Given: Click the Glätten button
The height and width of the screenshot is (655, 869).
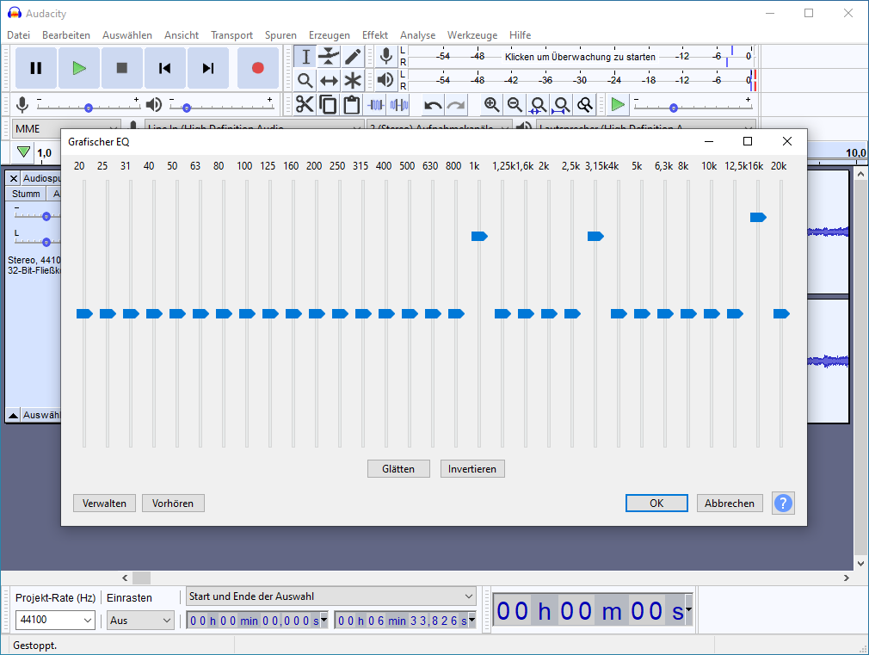Looking at the screenshot, I should [x=398, y=469].
